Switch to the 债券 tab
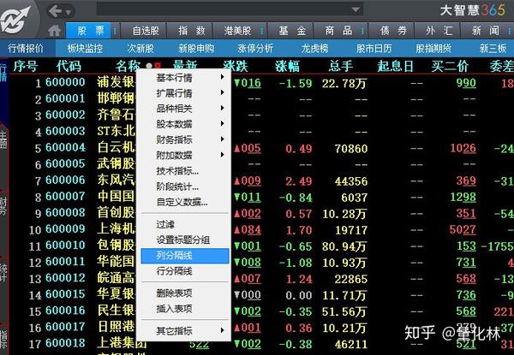The image size is (514, 355). tap(393, 31)
